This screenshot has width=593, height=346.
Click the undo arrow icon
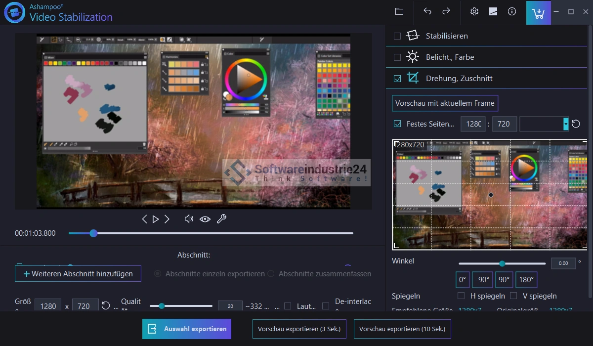(x=427, y=11)
